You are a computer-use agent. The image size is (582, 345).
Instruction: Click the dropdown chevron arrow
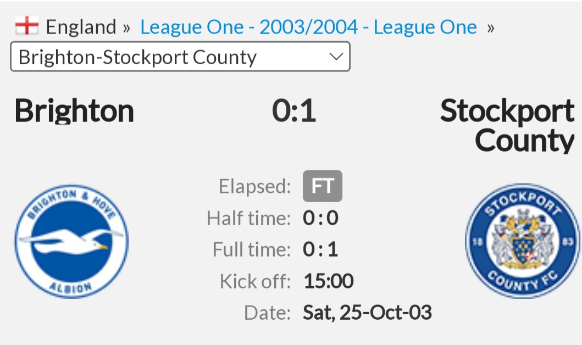point(336,57)
